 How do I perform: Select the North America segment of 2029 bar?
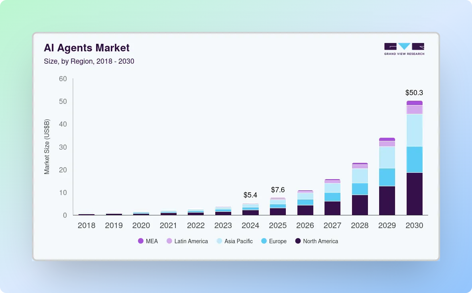[387, 201]
